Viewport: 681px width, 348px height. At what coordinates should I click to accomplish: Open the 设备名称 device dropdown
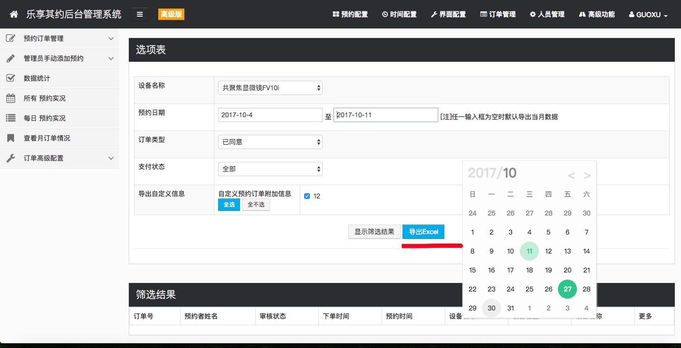click(270, 87)
